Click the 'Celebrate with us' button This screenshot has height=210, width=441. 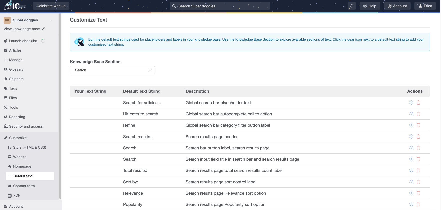(51, 6)
